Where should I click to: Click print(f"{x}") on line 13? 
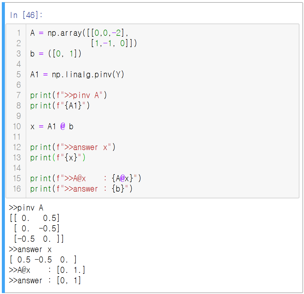(58, 158)
